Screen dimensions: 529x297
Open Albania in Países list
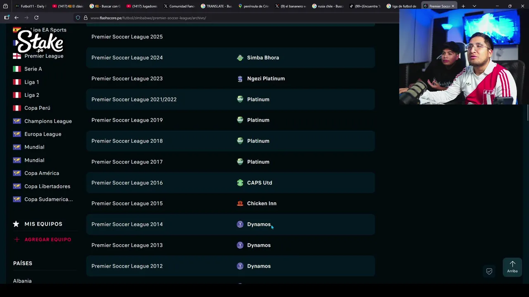tap(22, 281)
